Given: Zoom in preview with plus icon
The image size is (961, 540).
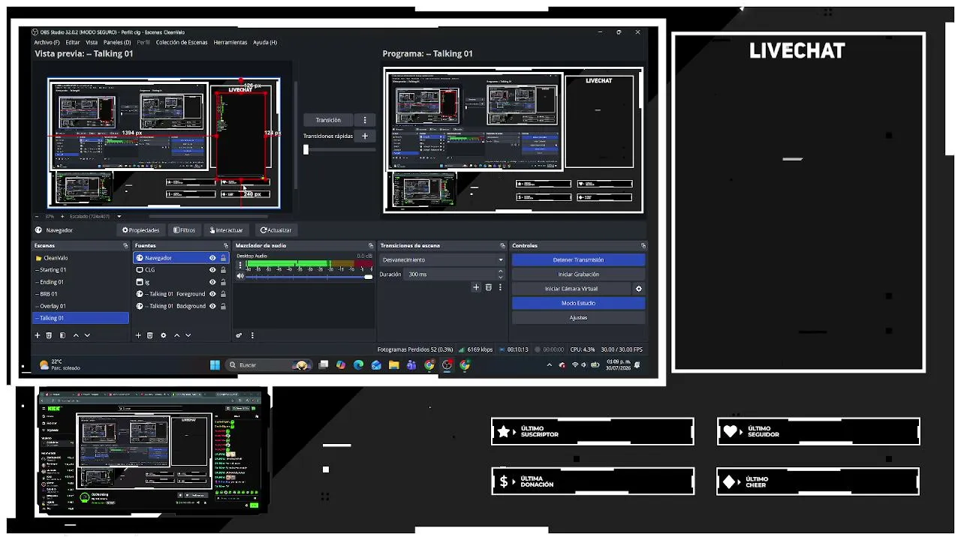Looking at the screenshot, I should [64, 217].
